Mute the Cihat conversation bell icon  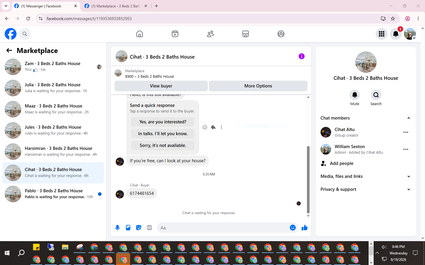tap(355, 95)
